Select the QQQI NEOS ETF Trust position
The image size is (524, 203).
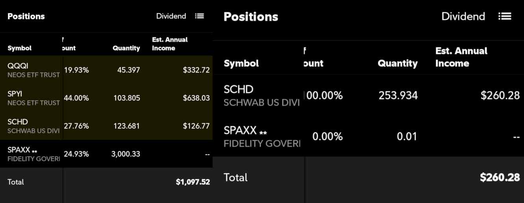coord(106,70)
